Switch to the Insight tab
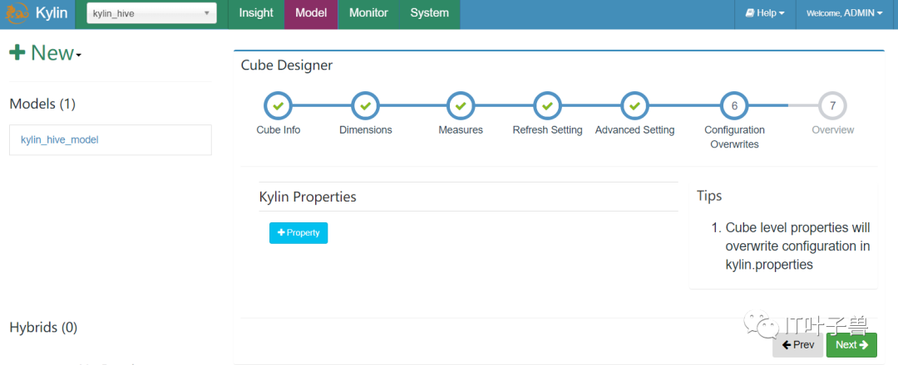Screen dimensions: 898x365 tap(256, 13)
